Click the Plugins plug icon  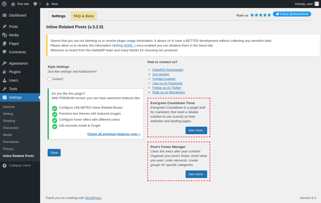[5, 72]
